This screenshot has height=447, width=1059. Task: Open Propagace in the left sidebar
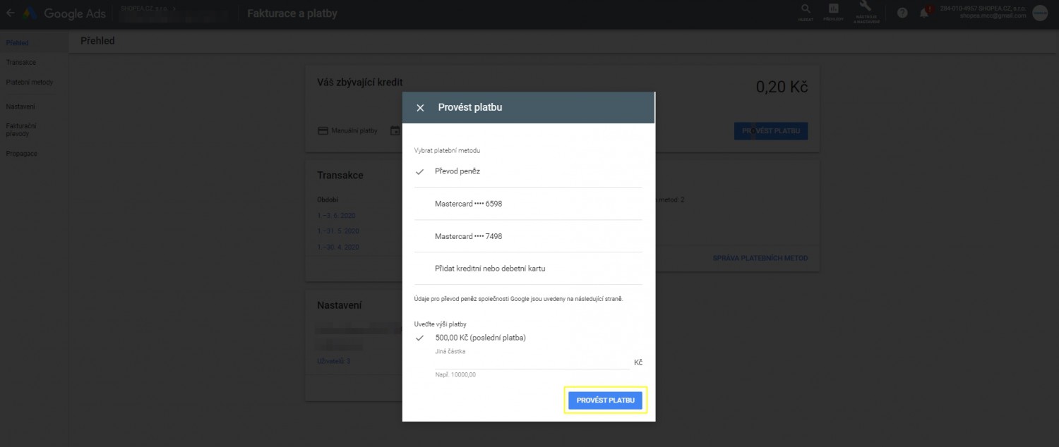[x=22, y=154]
